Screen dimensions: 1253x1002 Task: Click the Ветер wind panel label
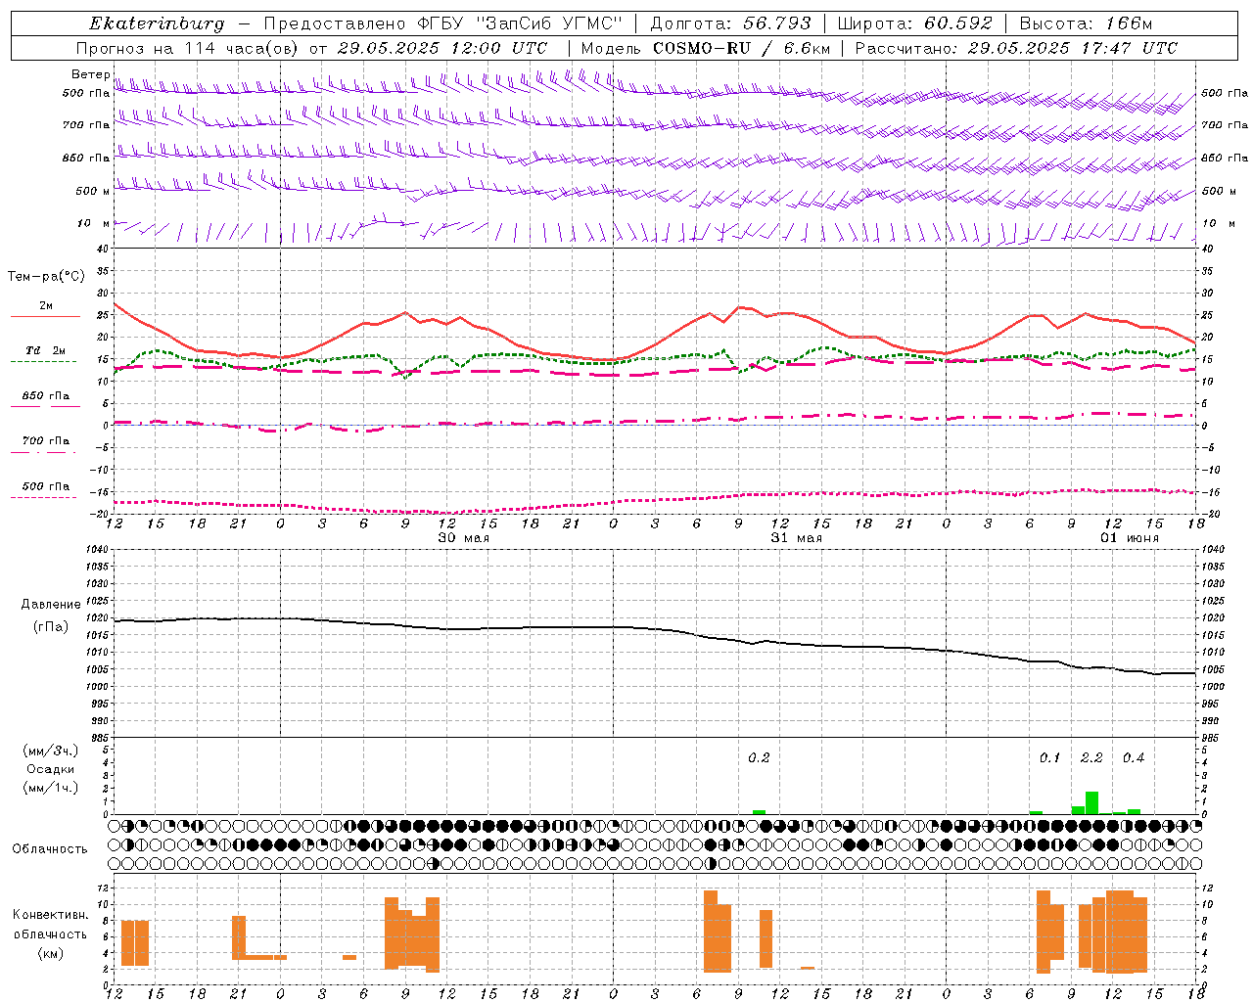tap(90, 74)
